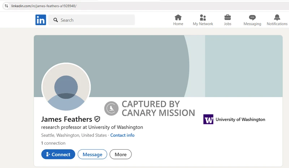Viewport: 289px width, 168px height.
Task: Click the LinkedIn logo
Action: tap(40, 20)
